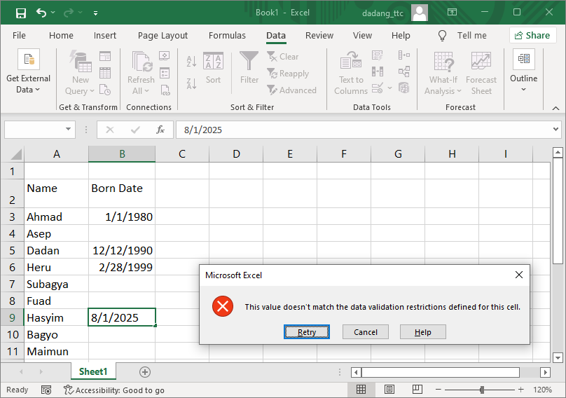The height and width of the screenshot is (398, 566).
Task: Click the Undo arrow icon
Action: click(x=41, y=13)
